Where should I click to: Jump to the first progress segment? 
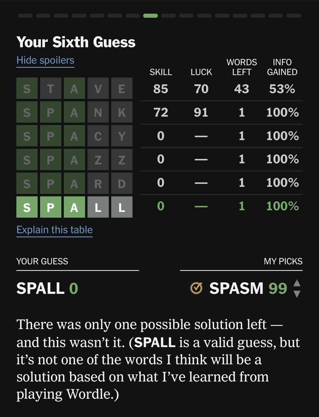tap(25, 16)
